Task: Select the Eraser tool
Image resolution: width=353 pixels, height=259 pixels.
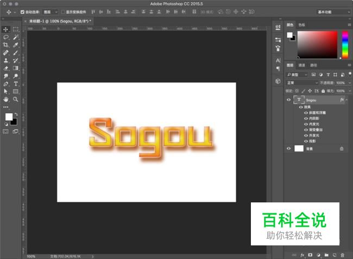Action: (x=6, y=68)
